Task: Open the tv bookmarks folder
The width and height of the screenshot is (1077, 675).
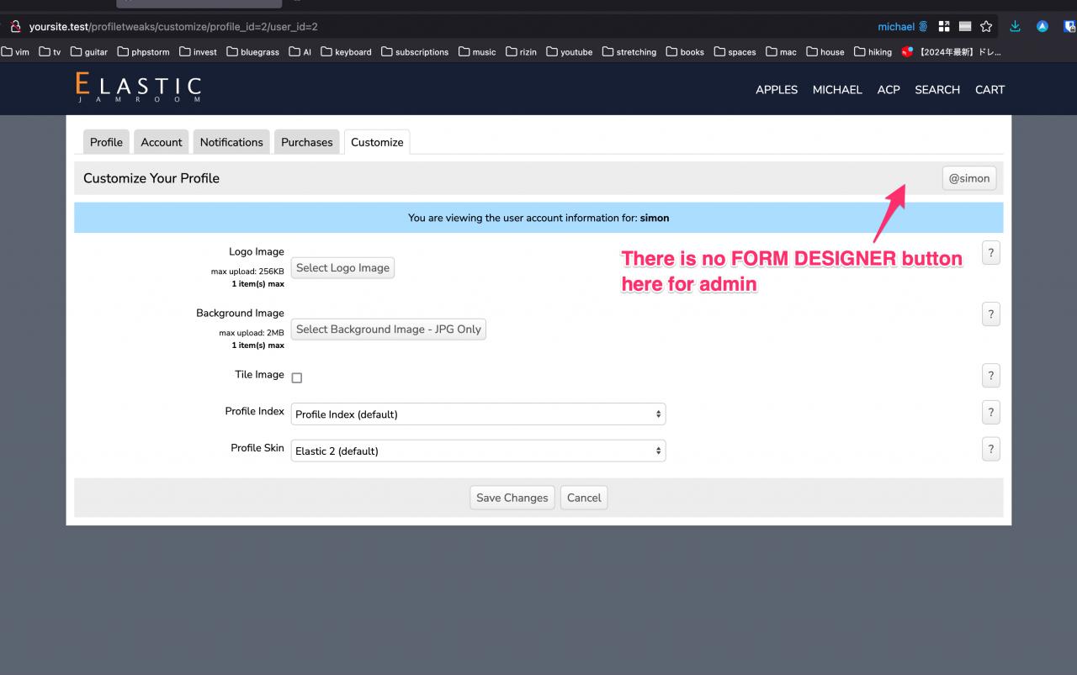Action: pos(50,52)
